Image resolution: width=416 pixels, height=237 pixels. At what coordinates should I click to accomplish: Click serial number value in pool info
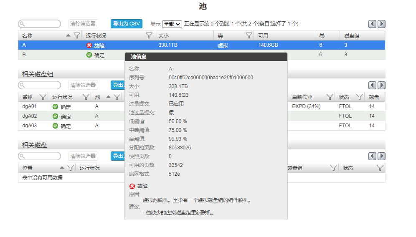(x=211, y=78)
